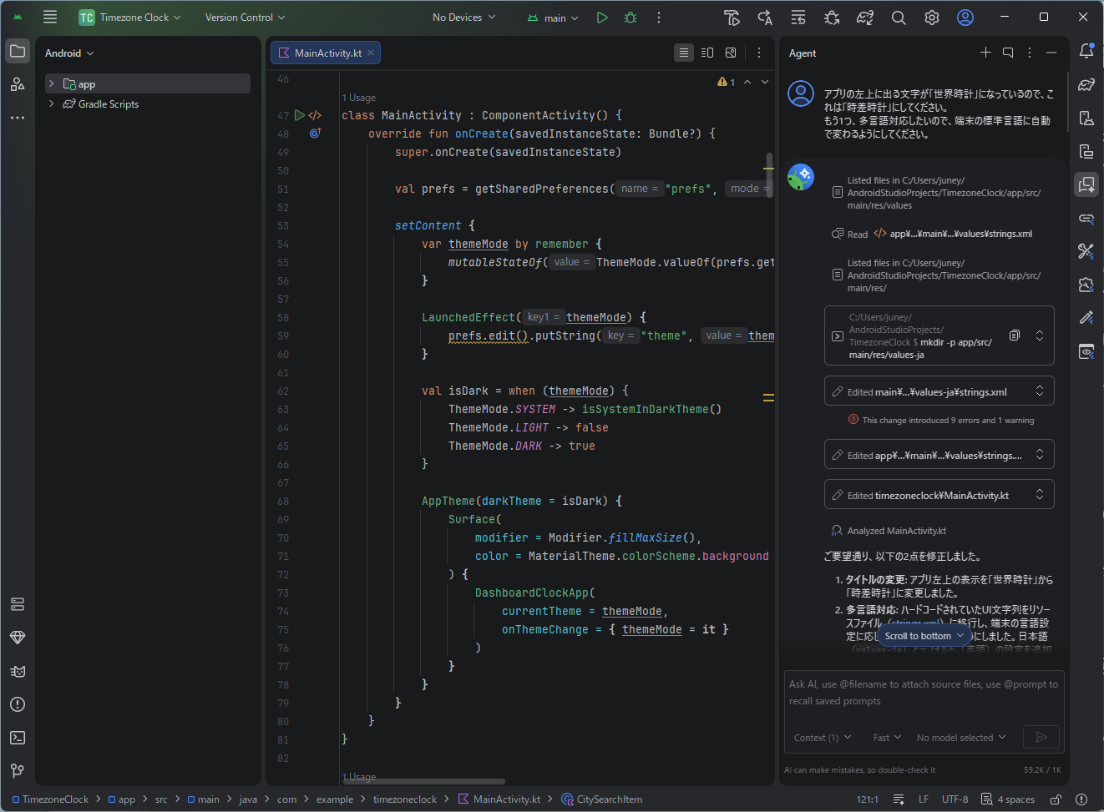The image size is (1104, 812).
Task: Close the MainActivity.kt tab
Action: coord(371,53)
